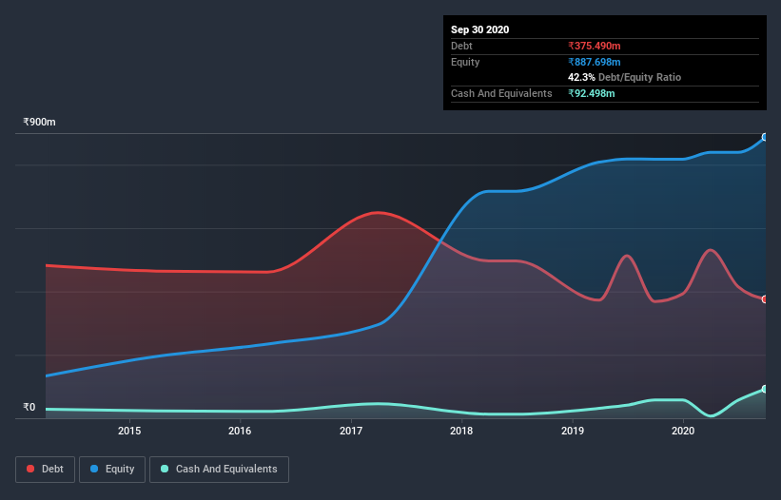Click the 2019 x-axis label
This screenshot has height=500, width=781.
click(x=573, y=431)
